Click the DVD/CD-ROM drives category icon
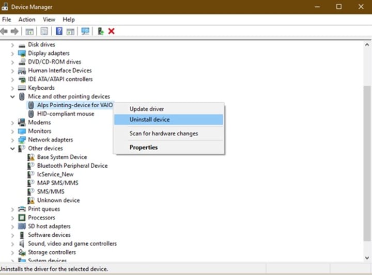 coord(22,62)
